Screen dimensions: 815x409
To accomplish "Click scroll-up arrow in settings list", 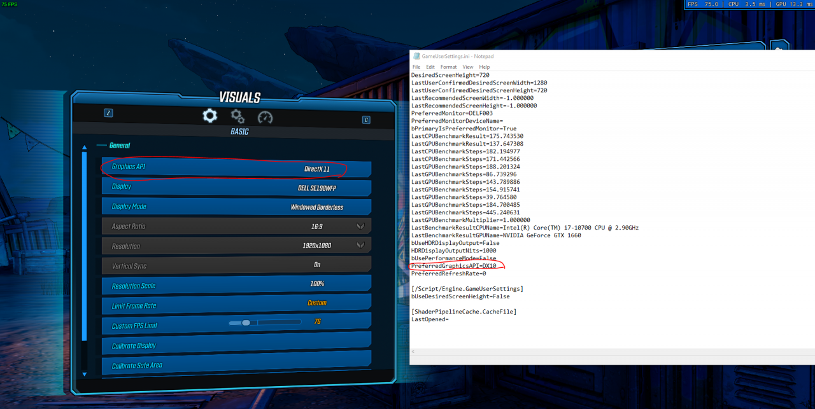I will coord(84,148).
